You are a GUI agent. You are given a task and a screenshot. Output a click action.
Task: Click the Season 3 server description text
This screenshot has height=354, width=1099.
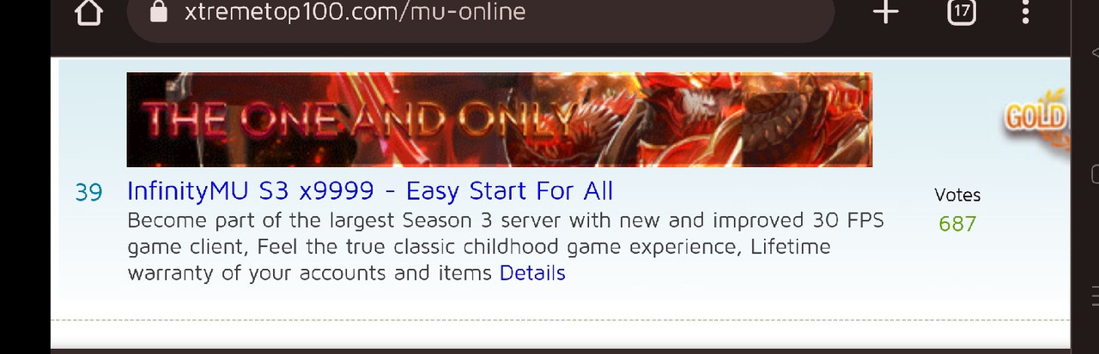(506, 247)
